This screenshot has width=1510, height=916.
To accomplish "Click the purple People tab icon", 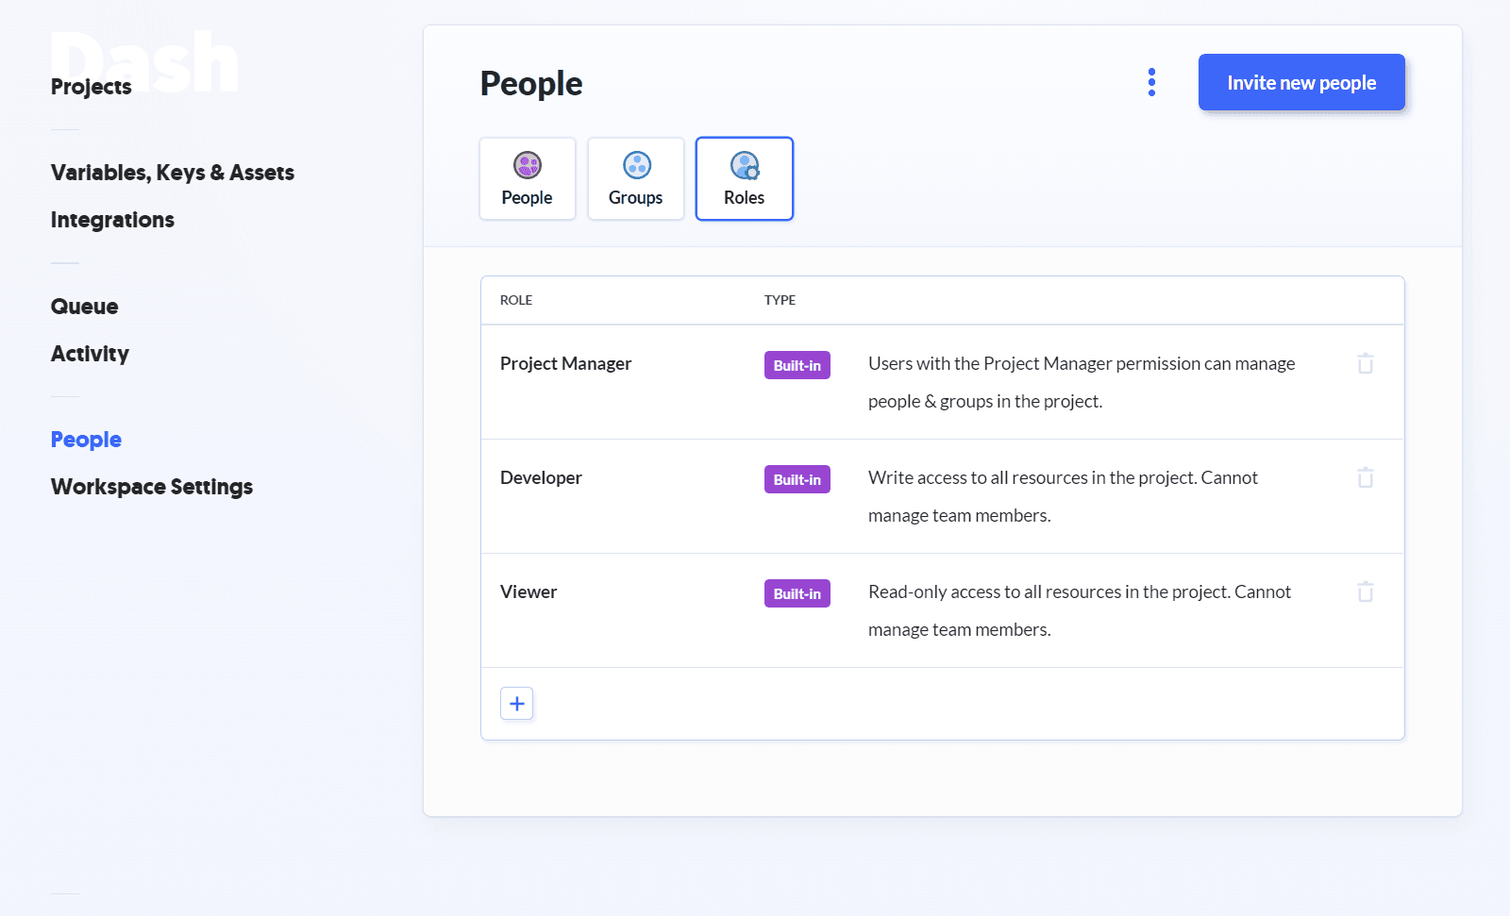I will [527, 165].
